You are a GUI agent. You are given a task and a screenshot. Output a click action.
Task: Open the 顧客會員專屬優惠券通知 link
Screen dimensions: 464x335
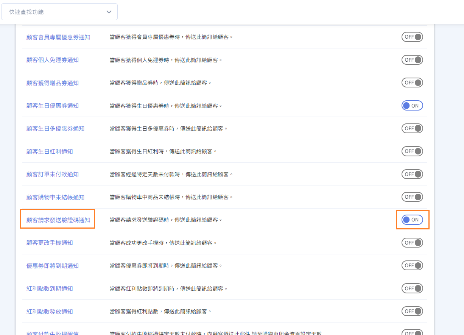click(x=58, y=37)
